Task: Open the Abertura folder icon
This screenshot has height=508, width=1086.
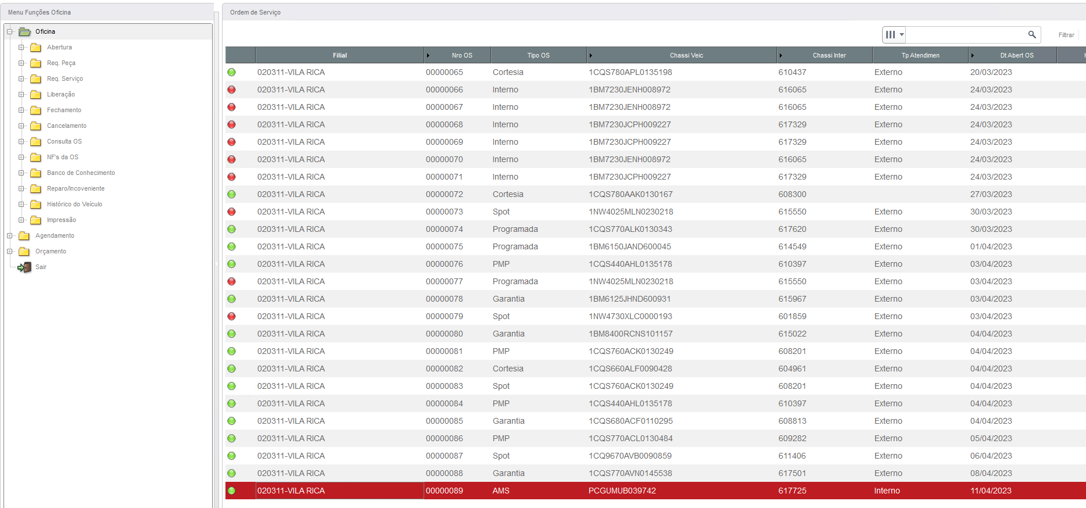Action: click(x=35, y=48)
